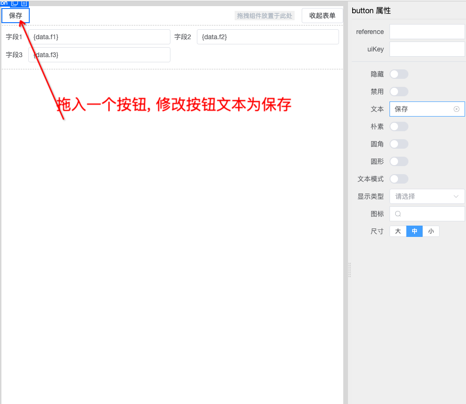Select size 大
Screen dimensions: 466x404
pos(398,231)
